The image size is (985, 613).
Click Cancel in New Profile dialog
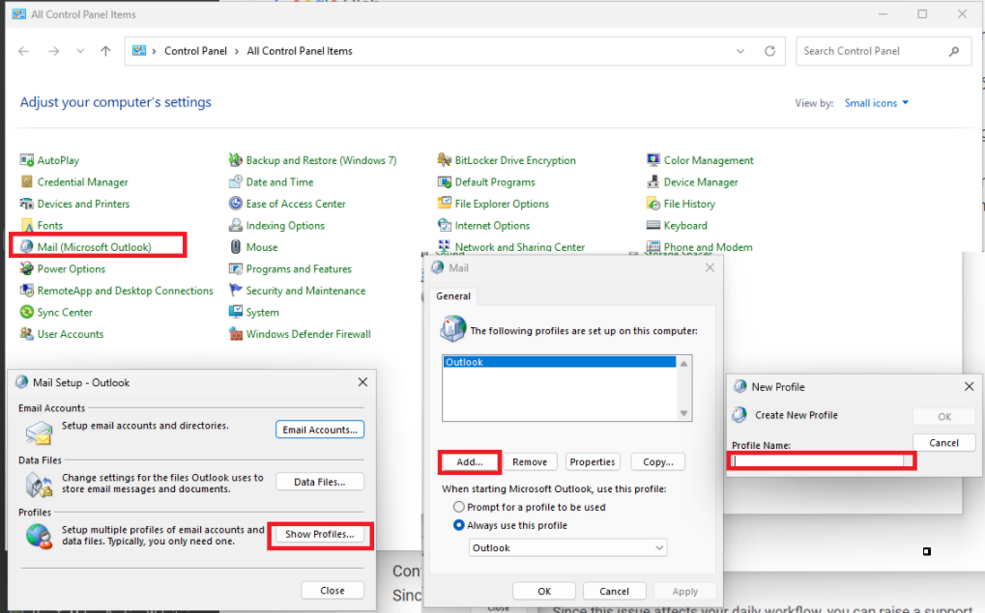click(x=943, y=443)
